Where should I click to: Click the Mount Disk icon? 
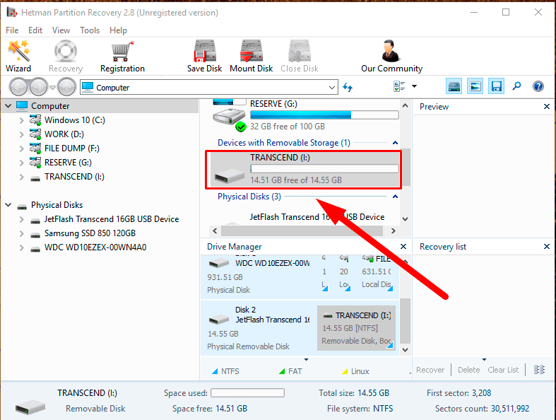pyautogui.click(x=251, y=51)
